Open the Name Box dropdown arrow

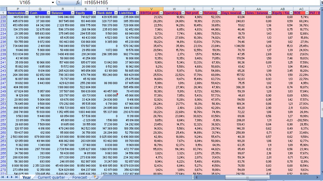pos(53,3)
